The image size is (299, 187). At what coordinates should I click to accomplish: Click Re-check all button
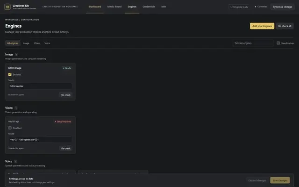(x=285, y=26)
